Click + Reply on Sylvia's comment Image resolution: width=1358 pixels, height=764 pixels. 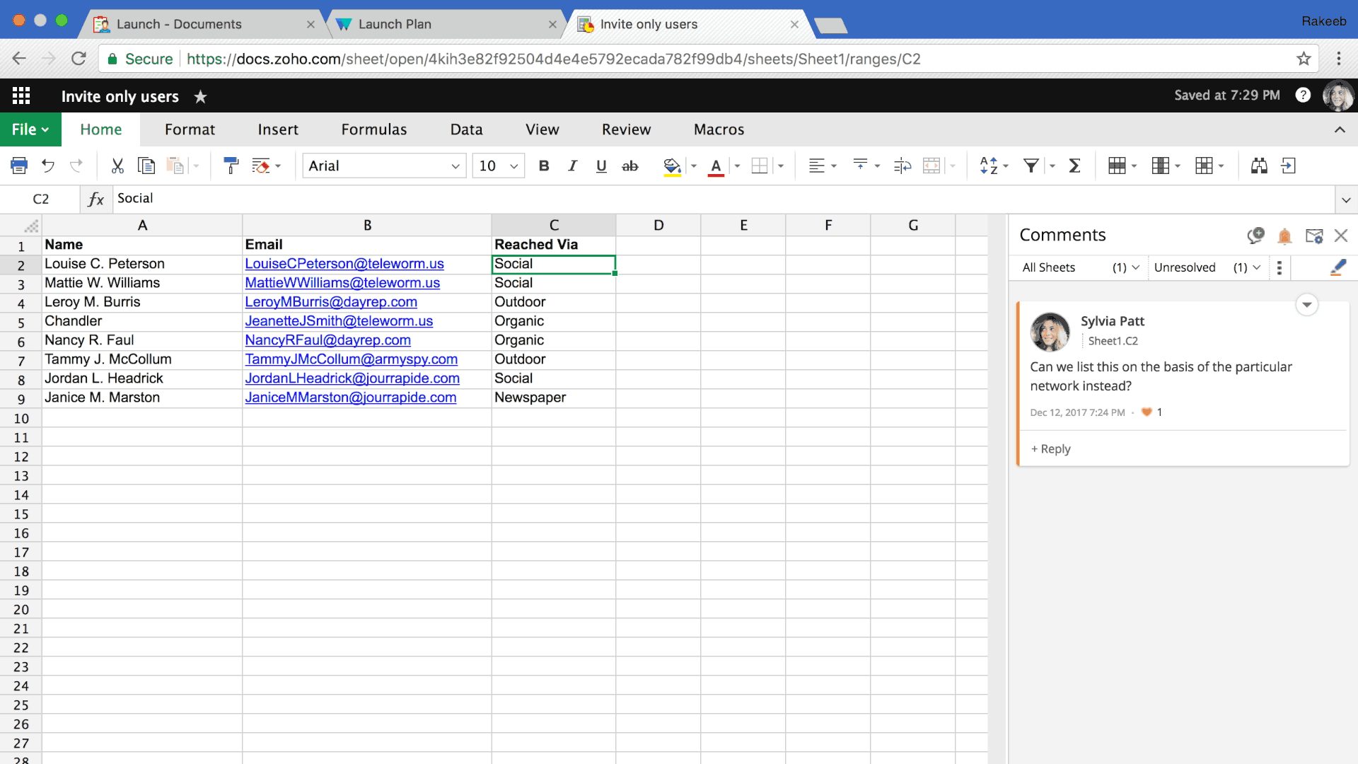tap(1050, 448)
